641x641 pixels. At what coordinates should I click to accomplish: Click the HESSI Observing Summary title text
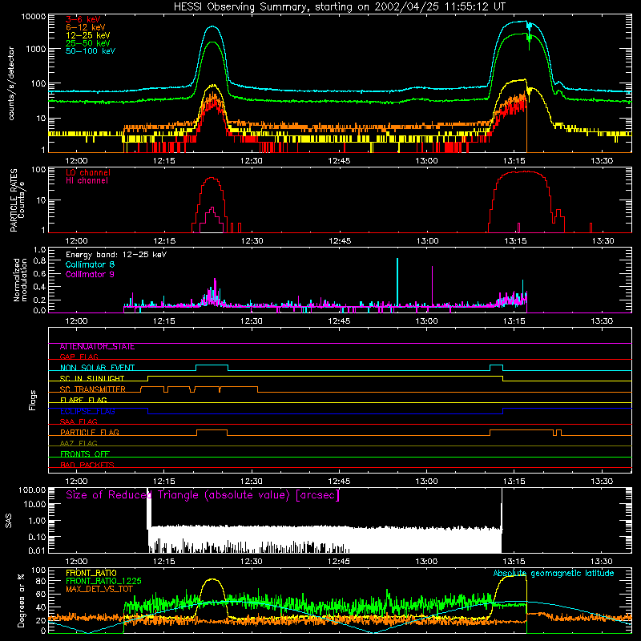(x=339, y=6)
